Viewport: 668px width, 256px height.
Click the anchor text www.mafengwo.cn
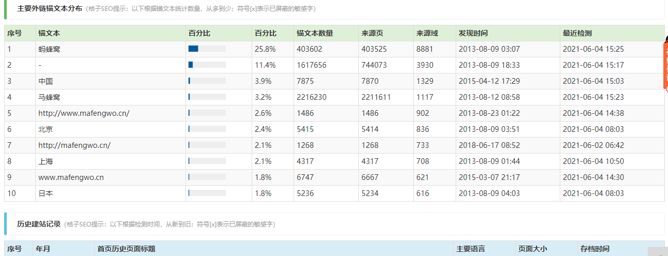point(71,177)
